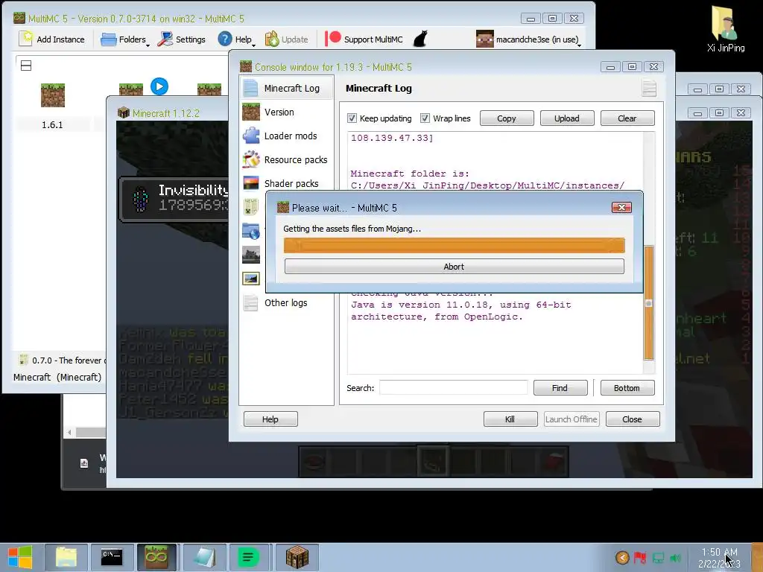Click the Update toolbar button
The image size is (763, 572).
(287, 39)
